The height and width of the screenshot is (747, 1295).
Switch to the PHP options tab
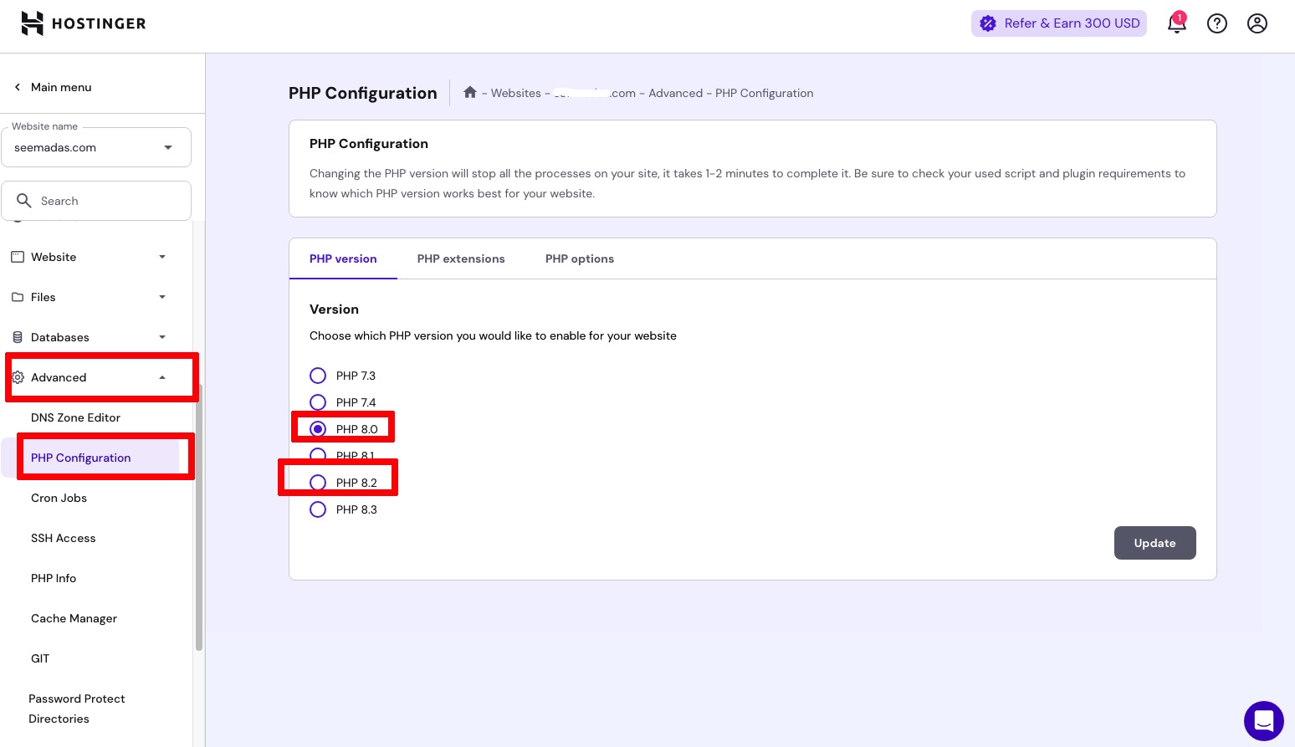580,258
